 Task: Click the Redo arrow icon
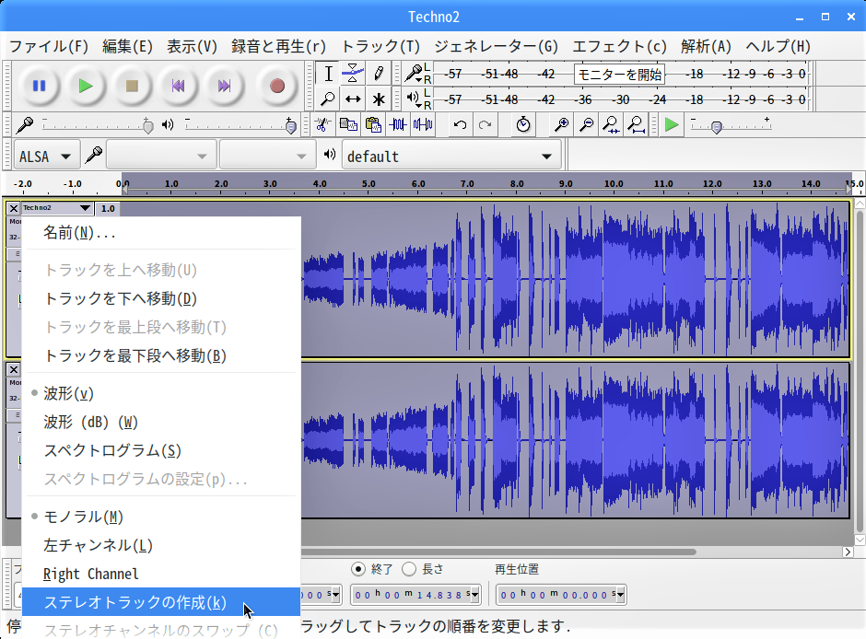pos(485,124)
